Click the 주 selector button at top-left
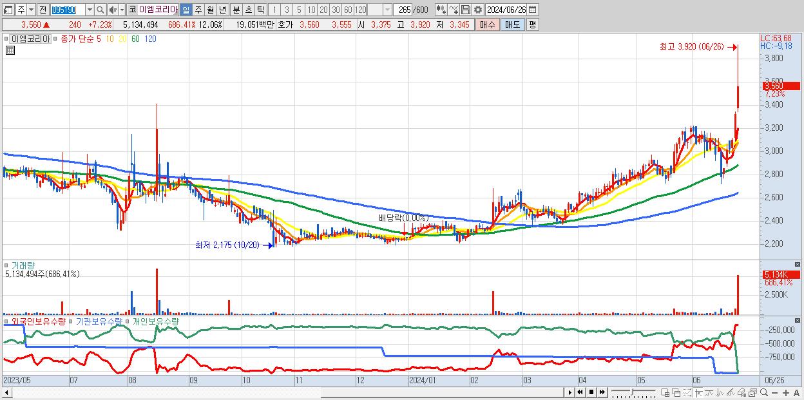Image resolution: width=804 pixels, height=400 pixels. click(21, 10)
